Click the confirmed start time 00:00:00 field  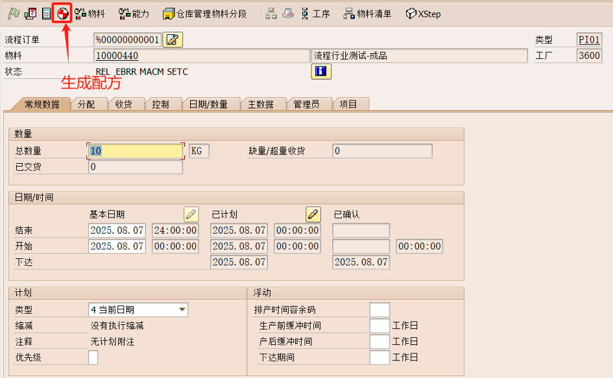420,246
